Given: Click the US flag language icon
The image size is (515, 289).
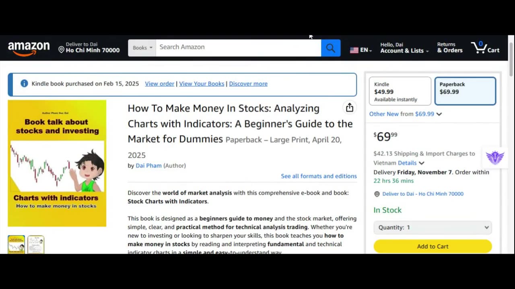Looking at the screenshot, I should point(354,50).
